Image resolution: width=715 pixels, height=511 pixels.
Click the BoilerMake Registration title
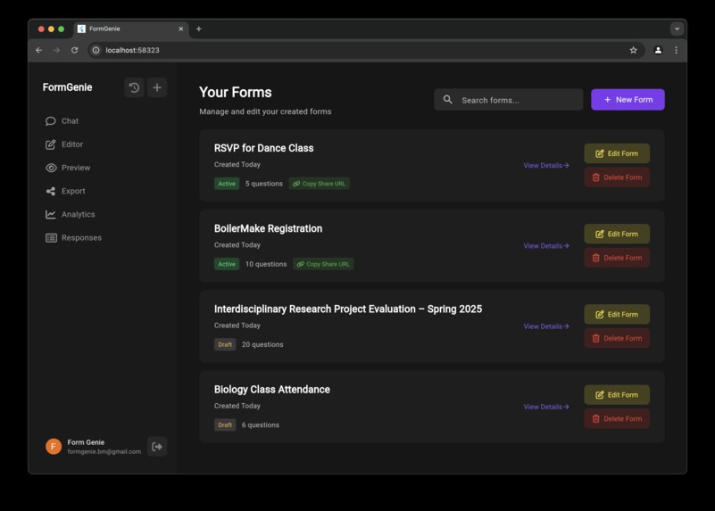(x=268, y=228)
